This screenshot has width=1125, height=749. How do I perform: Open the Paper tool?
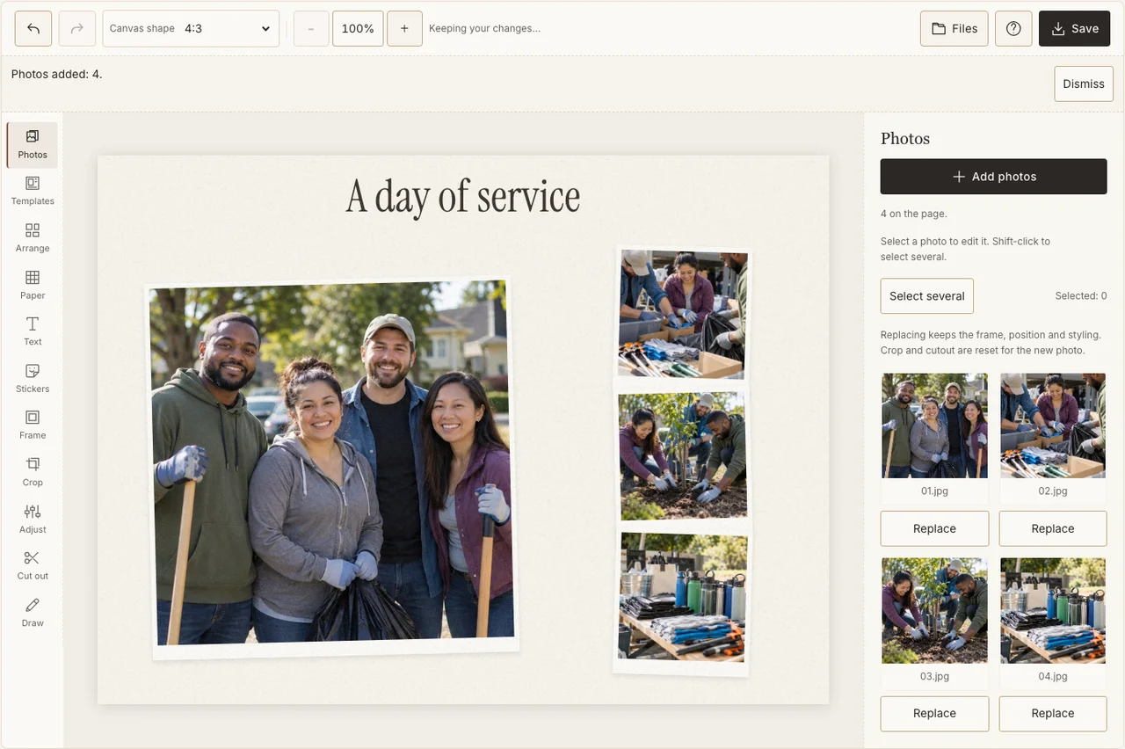[x=33, y=286]
